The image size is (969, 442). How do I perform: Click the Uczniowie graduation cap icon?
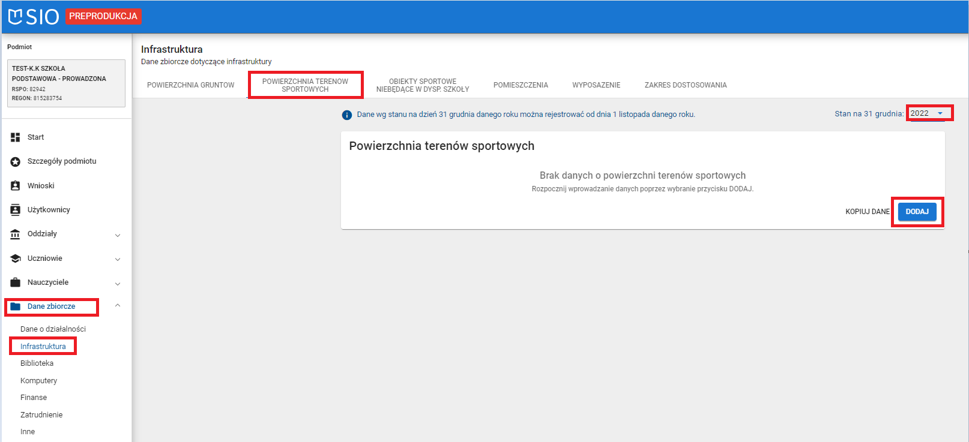point(16,258)
